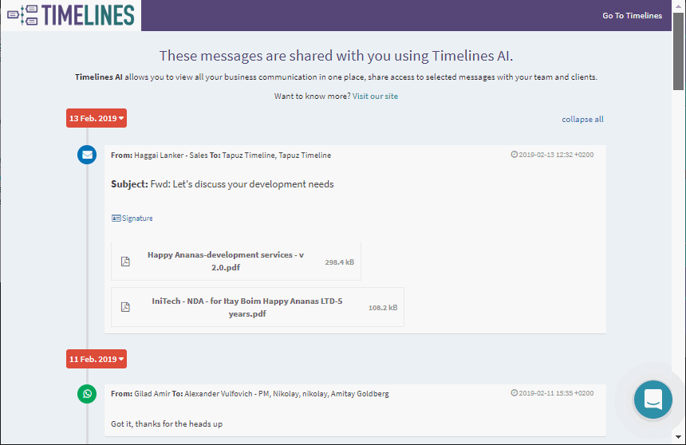The image size is (686, 445).
Task: Click the scrollbar up arrow
Action: pos(679,6)
